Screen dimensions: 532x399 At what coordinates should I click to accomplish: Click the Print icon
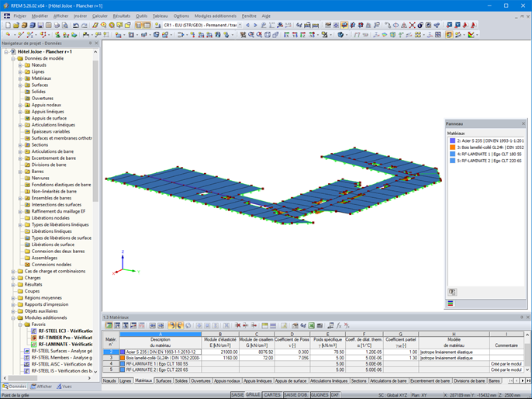coord(57,25)
